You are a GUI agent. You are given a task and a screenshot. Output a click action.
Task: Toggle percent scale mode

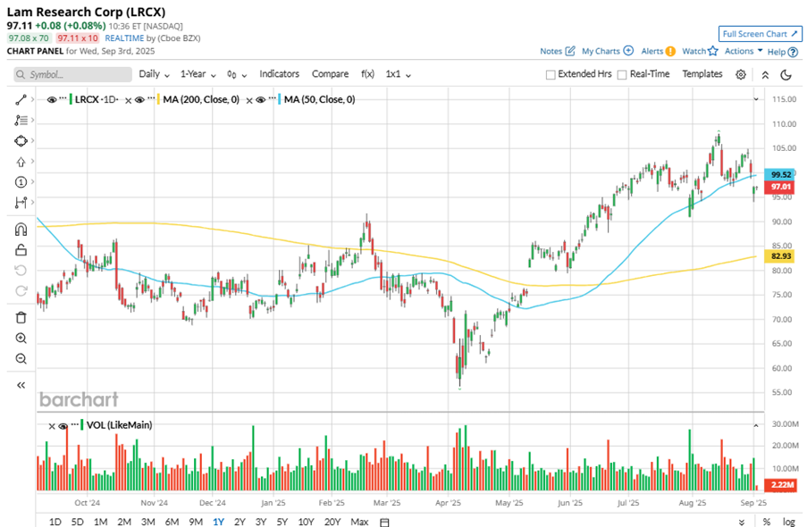point(767,522)
